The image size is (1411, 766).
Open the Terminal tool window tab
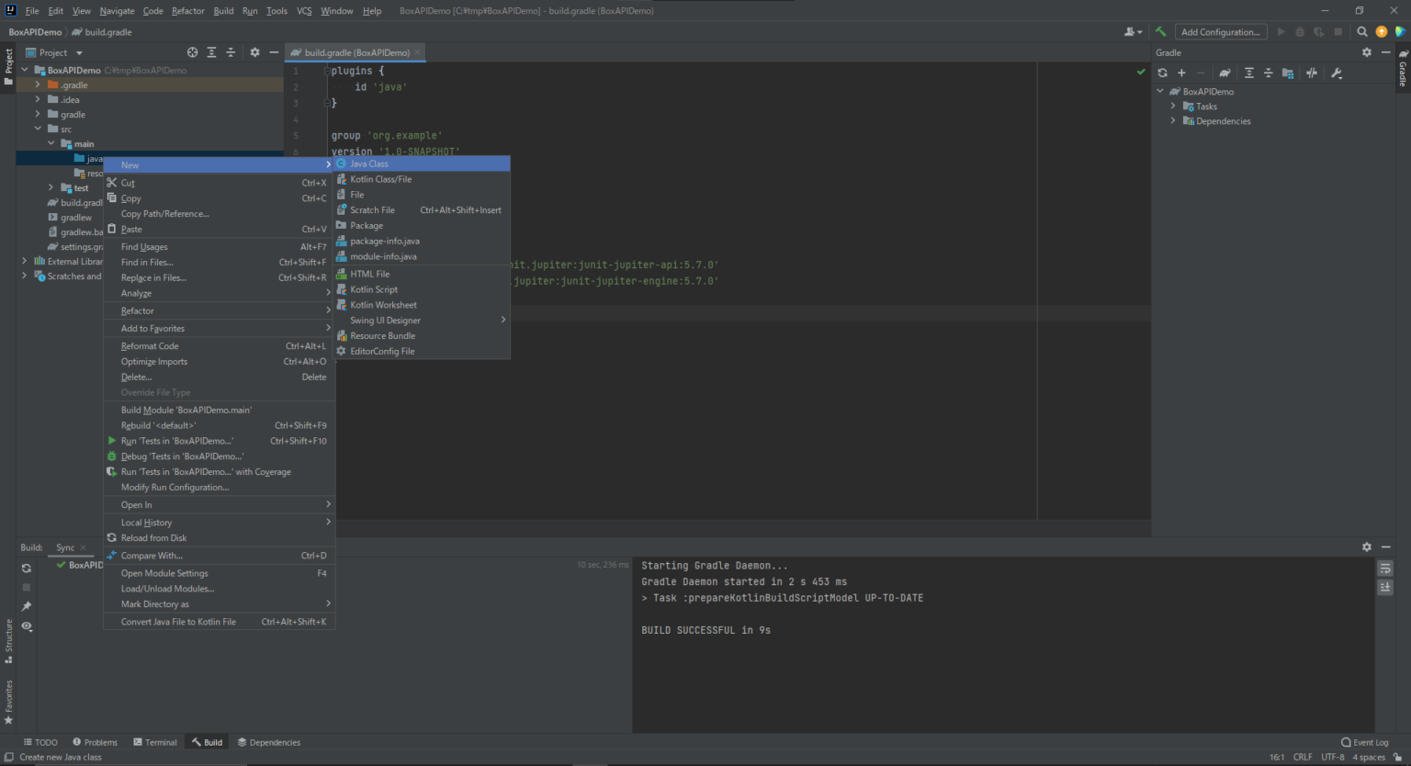click(155, 742)
